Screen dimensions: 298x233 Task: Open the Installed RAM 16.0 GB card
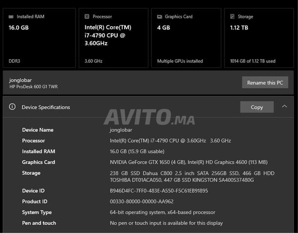pyautogui.click(x=39, y=38)
